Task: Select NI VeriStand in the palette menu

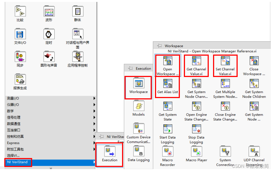Action: pyautogui.click(x=18, y=162)
